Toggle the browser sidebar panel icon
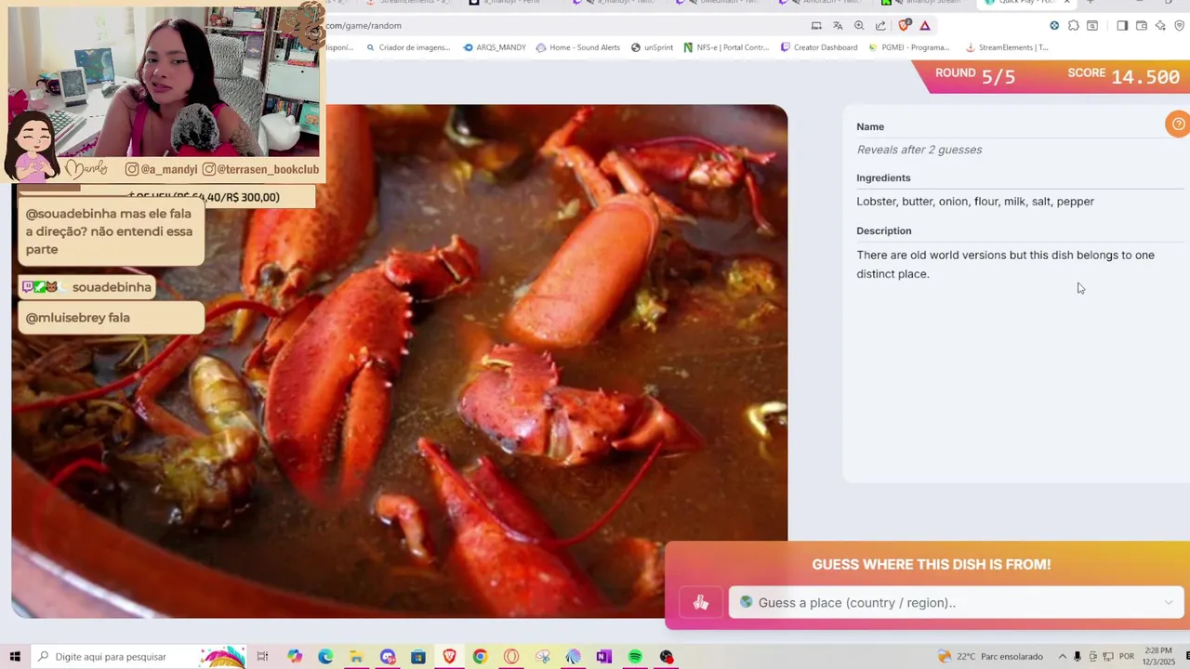This screenshot has width=1190, height=669. pos(1122,26)
